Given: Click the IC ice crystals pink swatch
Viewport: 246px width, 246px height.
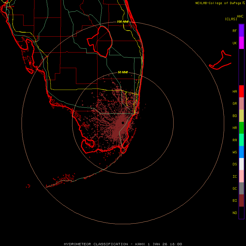Looking at the screenshot, I should pos(241,176).
